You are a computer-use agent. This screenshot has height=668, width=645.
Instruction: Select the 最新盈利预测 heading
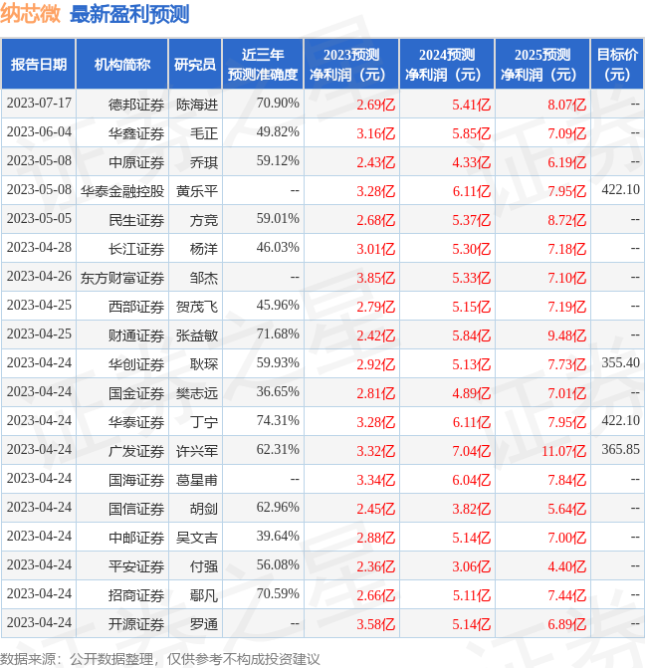coord(129,14)
